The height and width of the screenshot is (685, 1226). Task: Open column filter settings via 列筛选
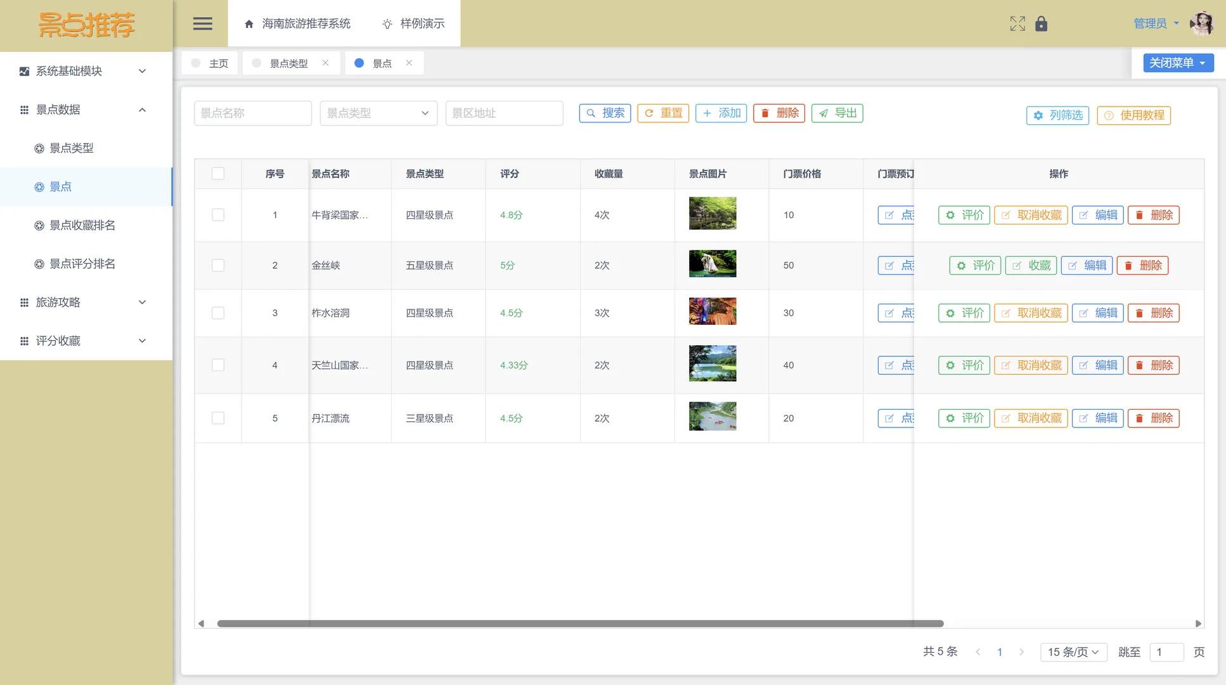pyautogui.click(x=1057, y=115)
